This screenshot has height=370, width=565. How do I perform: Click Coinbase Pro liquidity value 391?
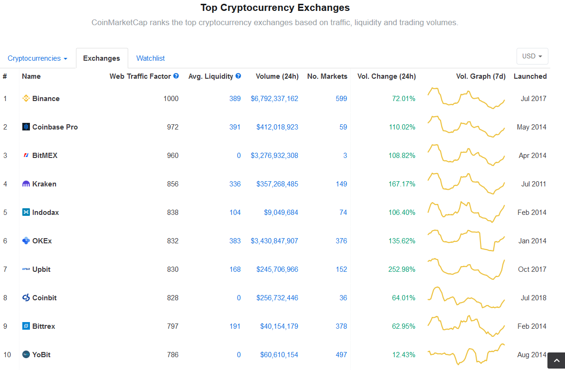pos(235,127)
